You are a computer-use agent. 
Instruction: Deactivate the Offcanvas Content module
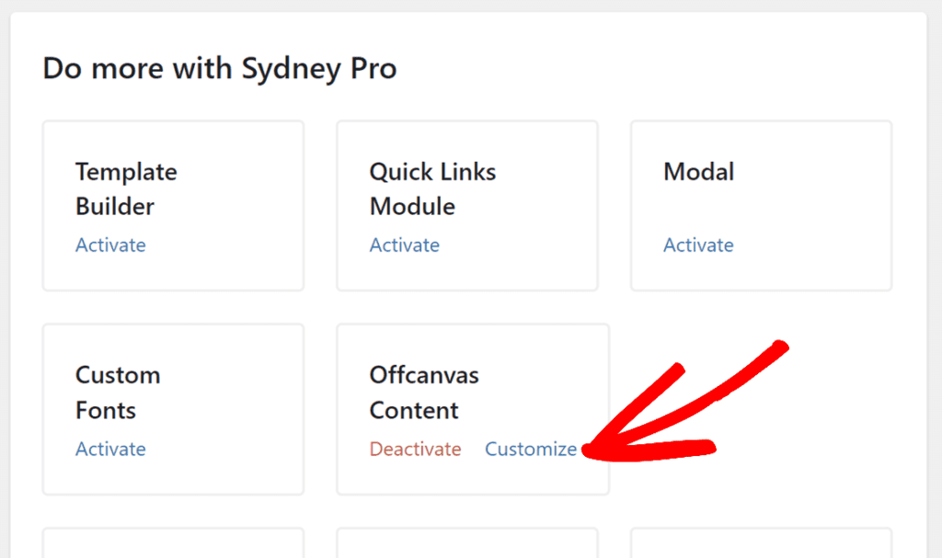click(415, 450)
